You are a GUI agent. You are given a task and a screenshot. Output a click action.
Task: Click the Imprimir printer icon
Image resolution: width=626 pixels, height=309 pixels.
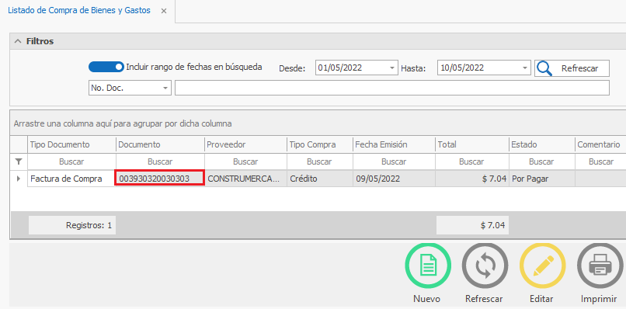[x=600, y=266]
